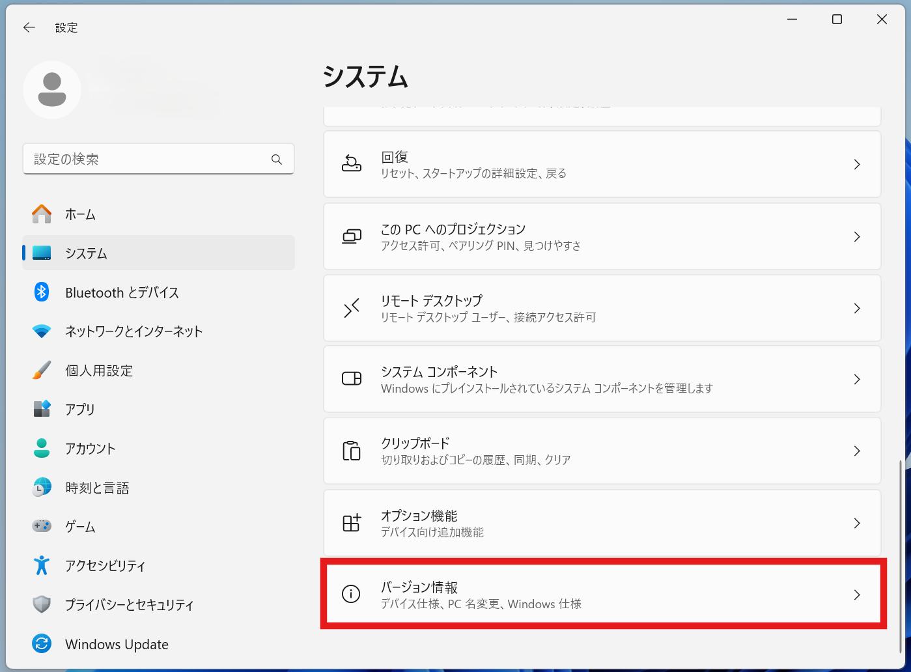
Task: Click the vertical scrollbar thumb
Action: (x=901, y=555)
